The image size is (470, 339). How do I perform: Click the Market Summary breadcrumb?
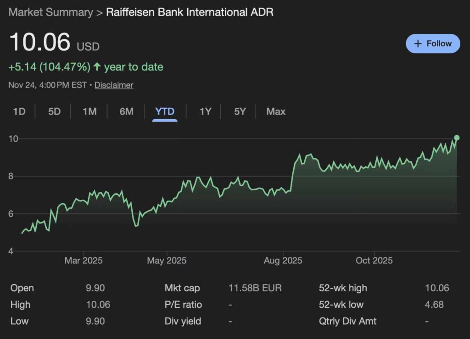tap(50, 12)
